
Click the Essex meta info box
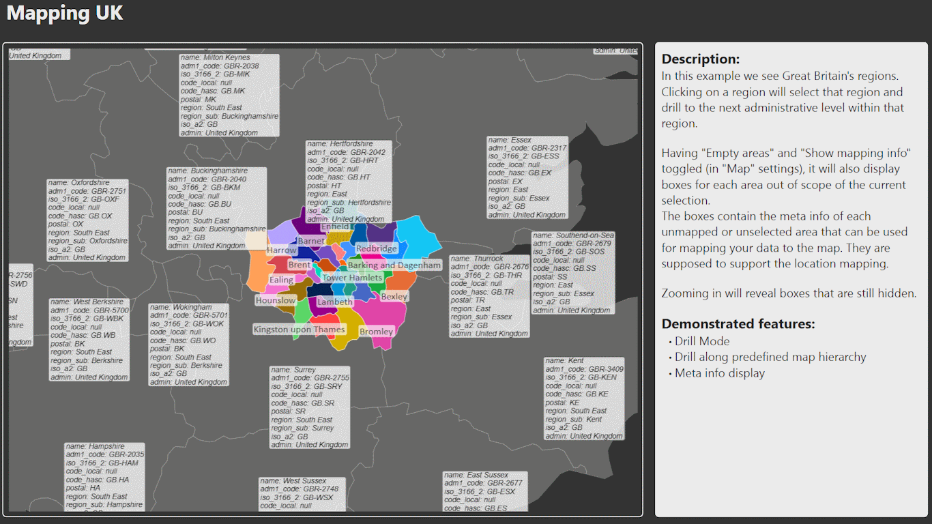527,177
